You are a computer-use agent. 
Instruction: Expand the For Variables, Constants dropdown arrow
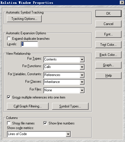(82, 75)
